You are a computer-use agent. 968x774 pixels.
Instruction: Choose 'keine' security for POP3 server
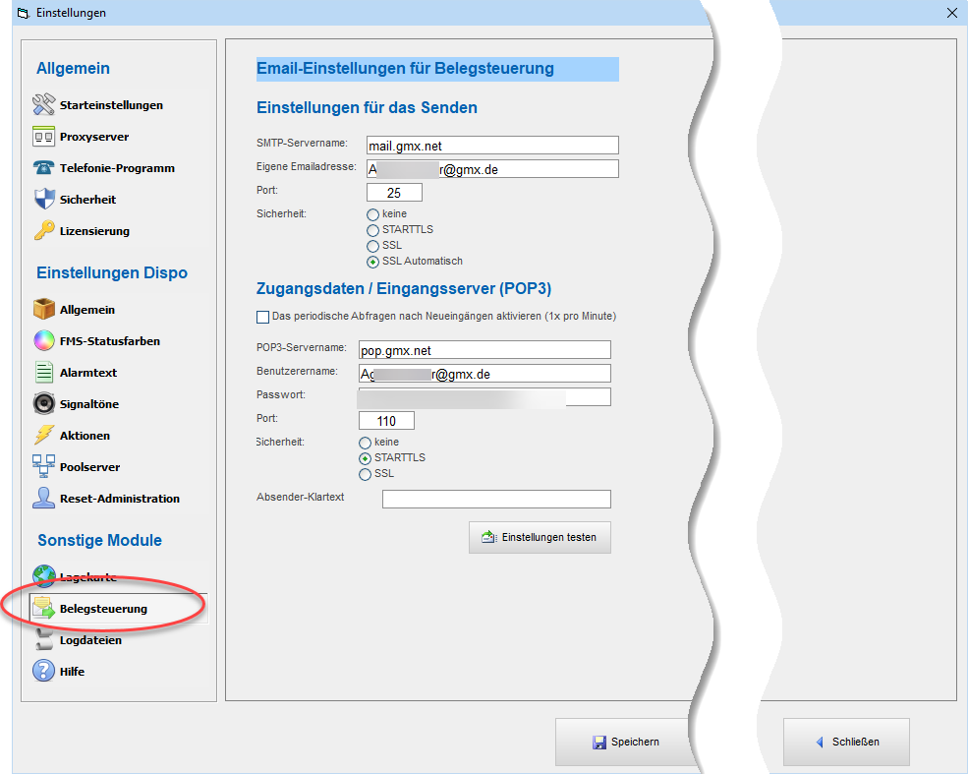(x=366, y=444)
